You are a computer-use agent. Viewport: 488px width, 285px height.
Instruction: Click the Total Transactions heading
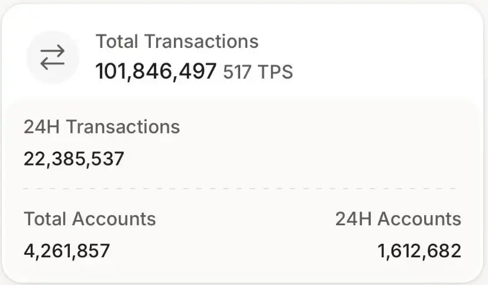[177, 41]
